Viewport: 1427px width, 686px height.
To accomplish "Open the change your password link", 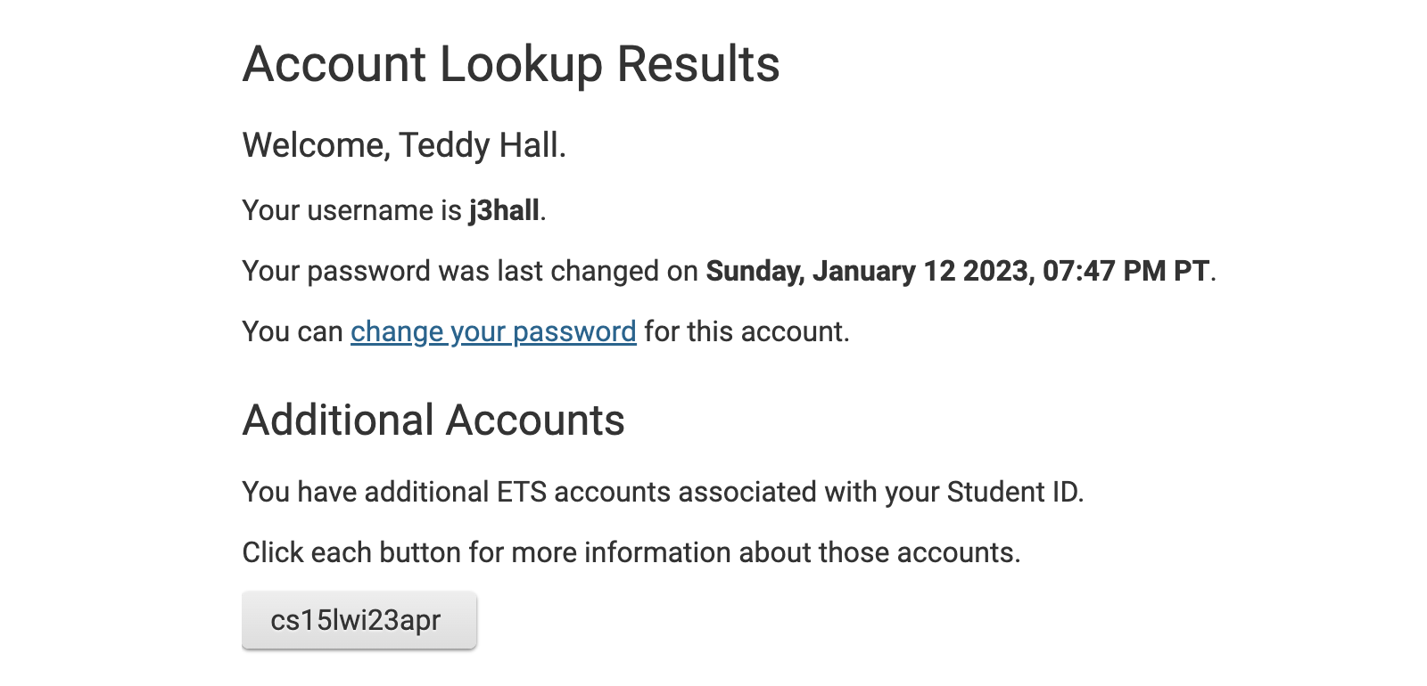I will click(x=493, y=331).
